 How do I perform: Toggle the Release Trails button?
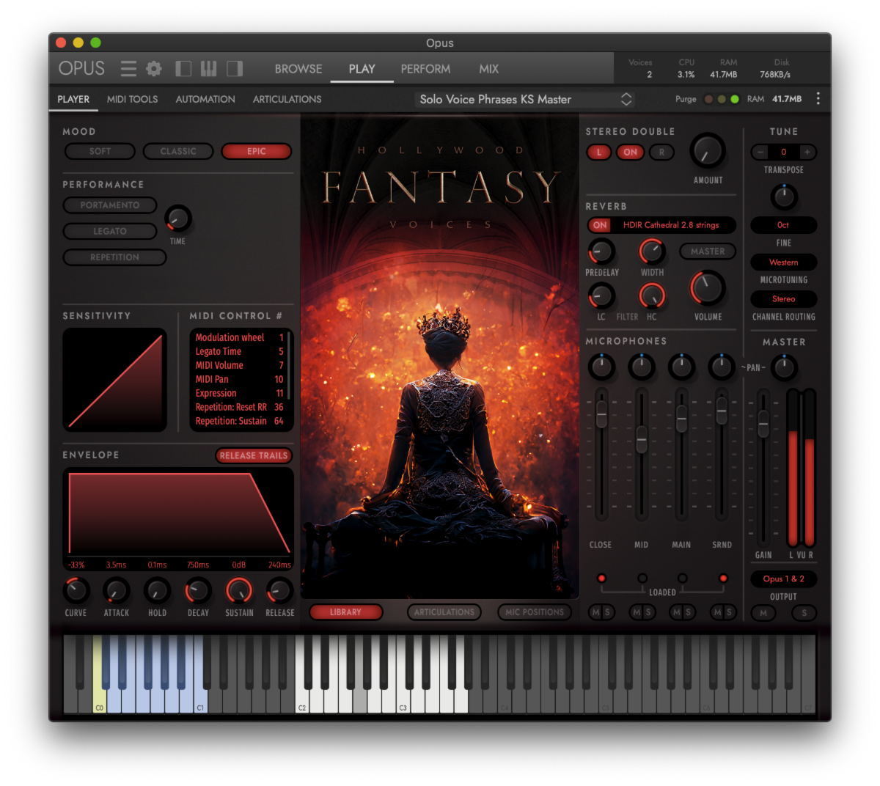coord(254,455)
